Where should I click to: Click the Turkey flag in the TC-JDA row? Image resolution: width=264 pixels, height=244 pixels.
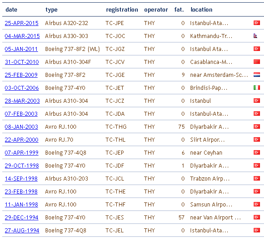[257, 114]
